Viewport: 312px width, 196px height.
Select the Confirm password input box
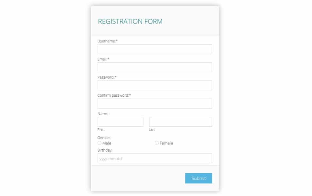(154, 104)
